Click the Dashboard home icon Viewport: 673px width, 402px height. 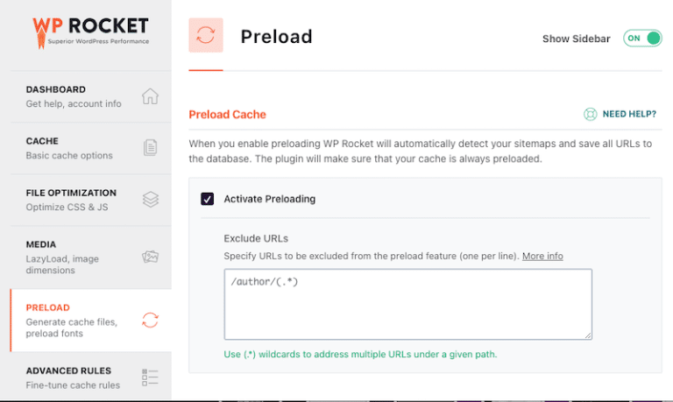(150, 96)
